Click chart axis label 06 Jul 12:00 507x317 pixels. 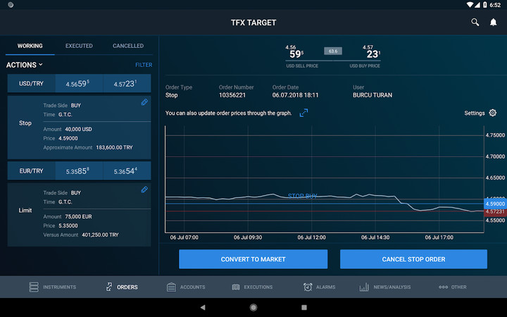(311, 237)
